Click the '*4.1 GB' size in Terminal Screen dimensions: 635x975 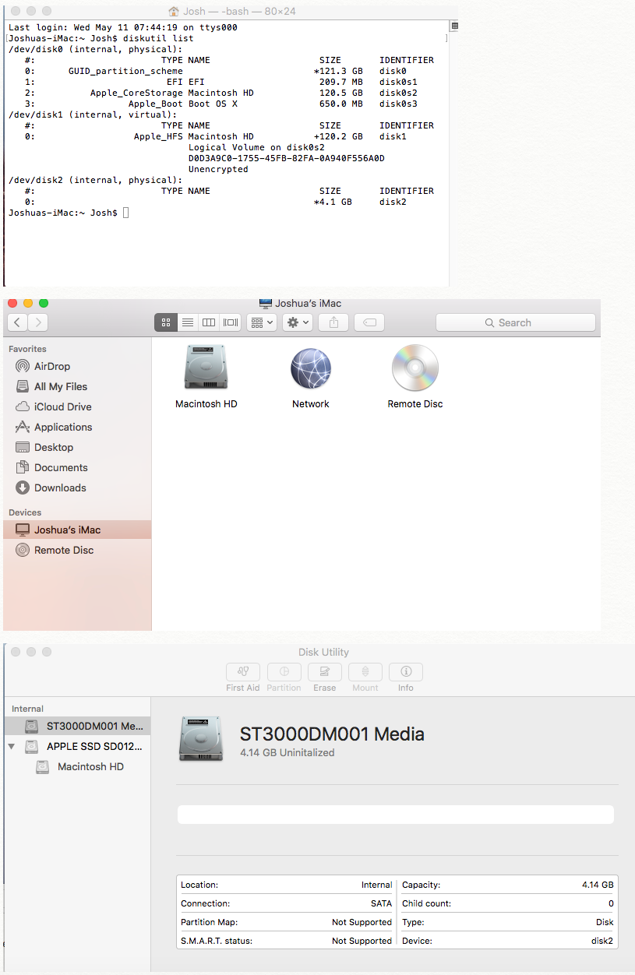tap(333, 202)
